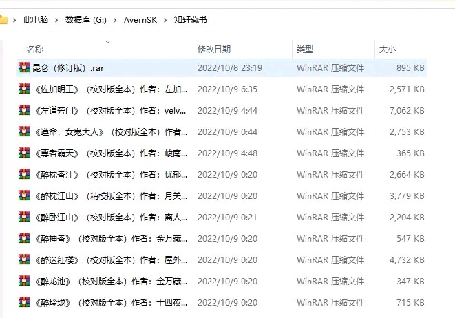Open the chevron between AvernSK and 知轩藏书
The image size is (455, 318).
point(166,21)
